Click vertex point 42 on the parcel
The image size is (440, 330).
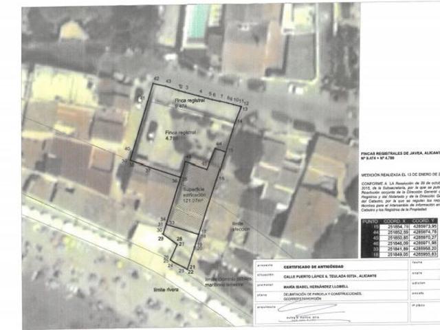point(157,80)
